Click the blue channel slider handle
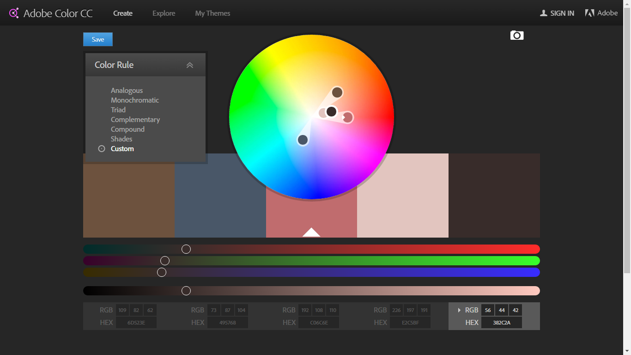The image size is (631, 355). coord(162,272)
